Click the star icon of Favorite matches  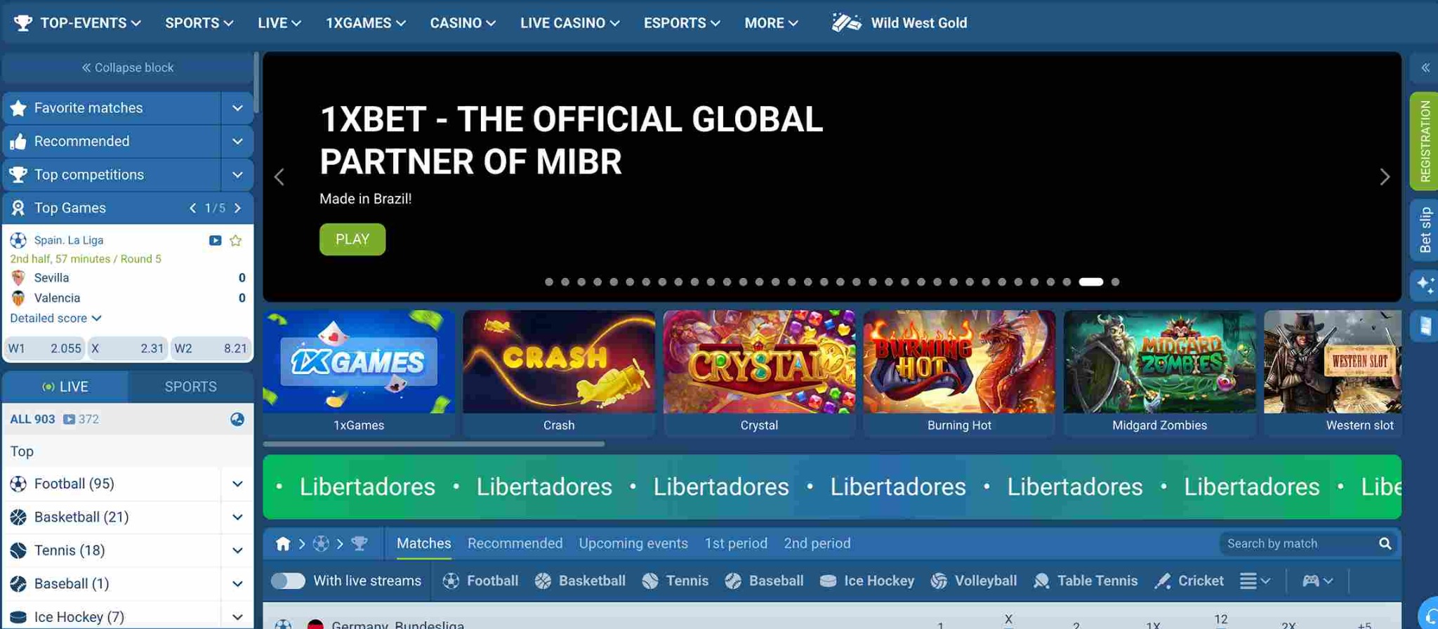point(18,108)
